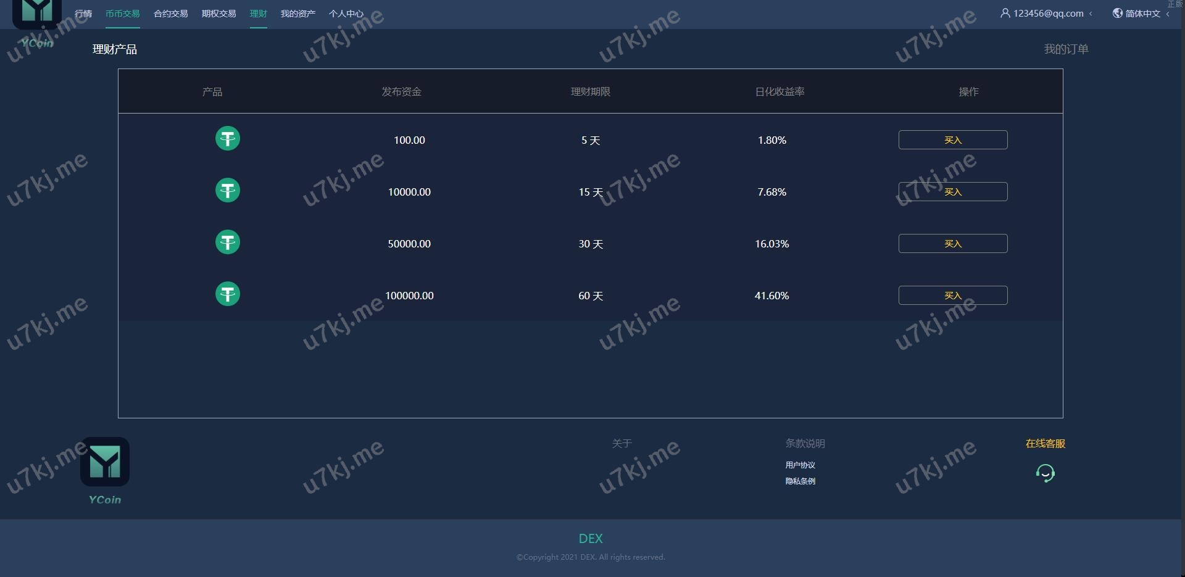Expand the 123456@qq.com account menu
The width and height of the screenshot is (1185, 577).
(1047, 13)
